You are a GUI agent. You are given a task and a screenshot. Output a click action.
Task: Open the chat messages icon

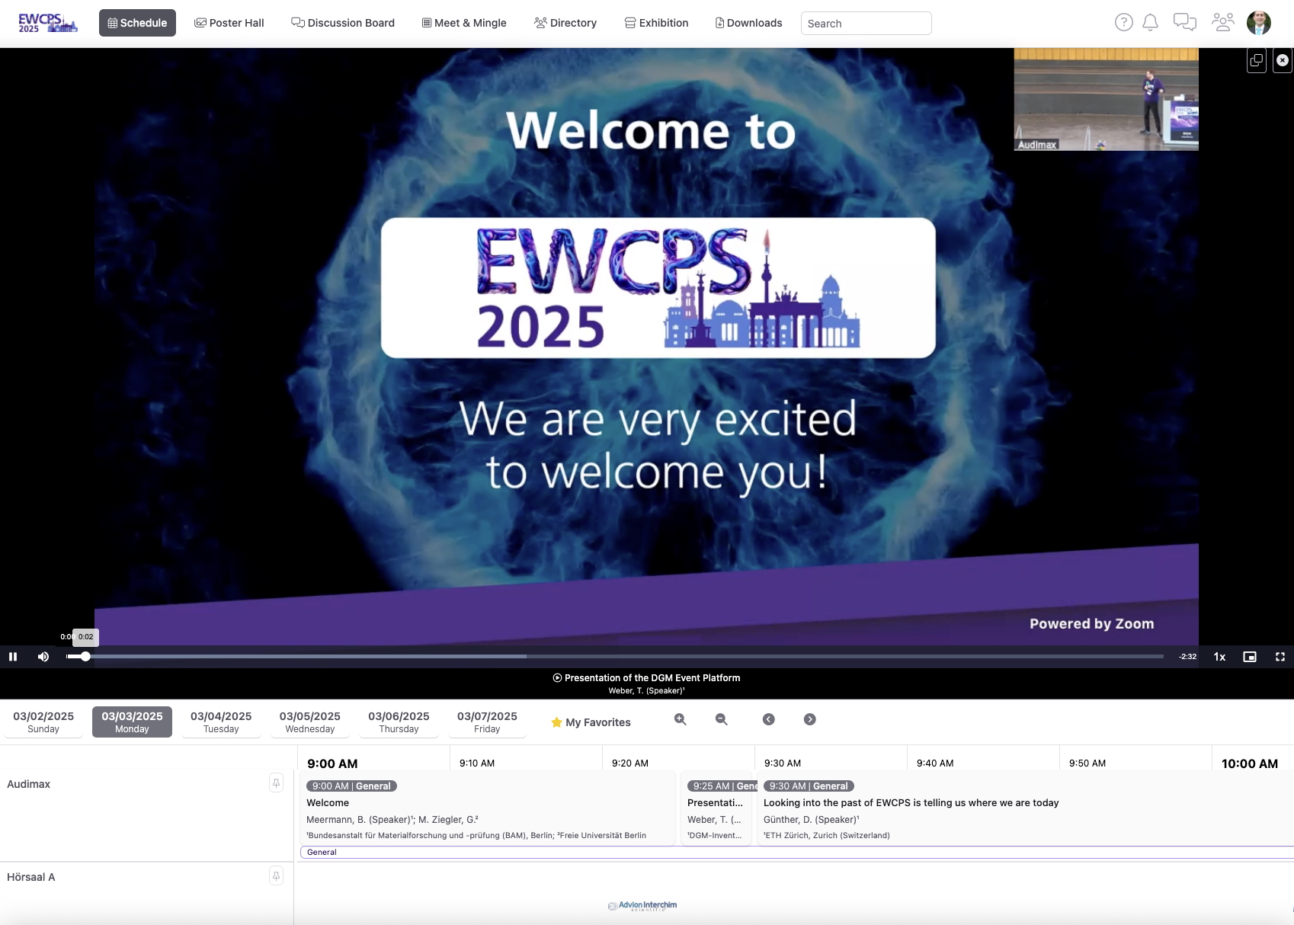coord(1184,23)
